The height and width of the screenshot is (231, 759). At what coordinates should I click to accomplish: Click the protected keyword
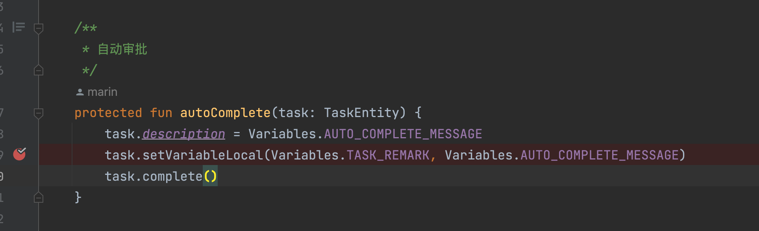[108, 113]
